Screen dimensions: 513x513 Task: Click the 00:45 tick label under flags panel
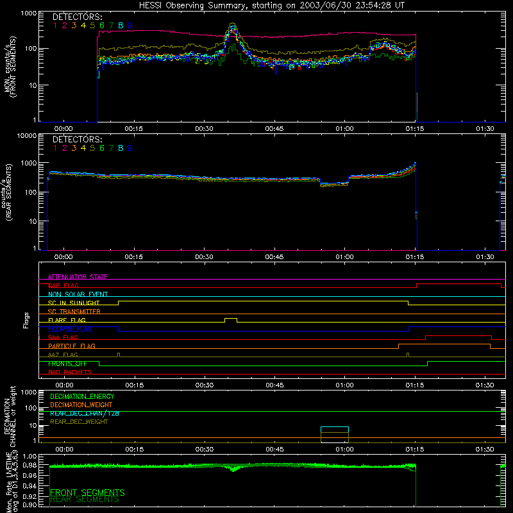[x=275, y=385]
